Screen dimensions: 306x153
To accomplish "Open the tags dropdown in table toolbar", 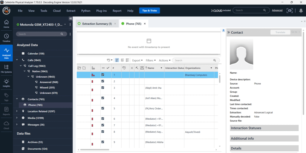I will [110, 60].
